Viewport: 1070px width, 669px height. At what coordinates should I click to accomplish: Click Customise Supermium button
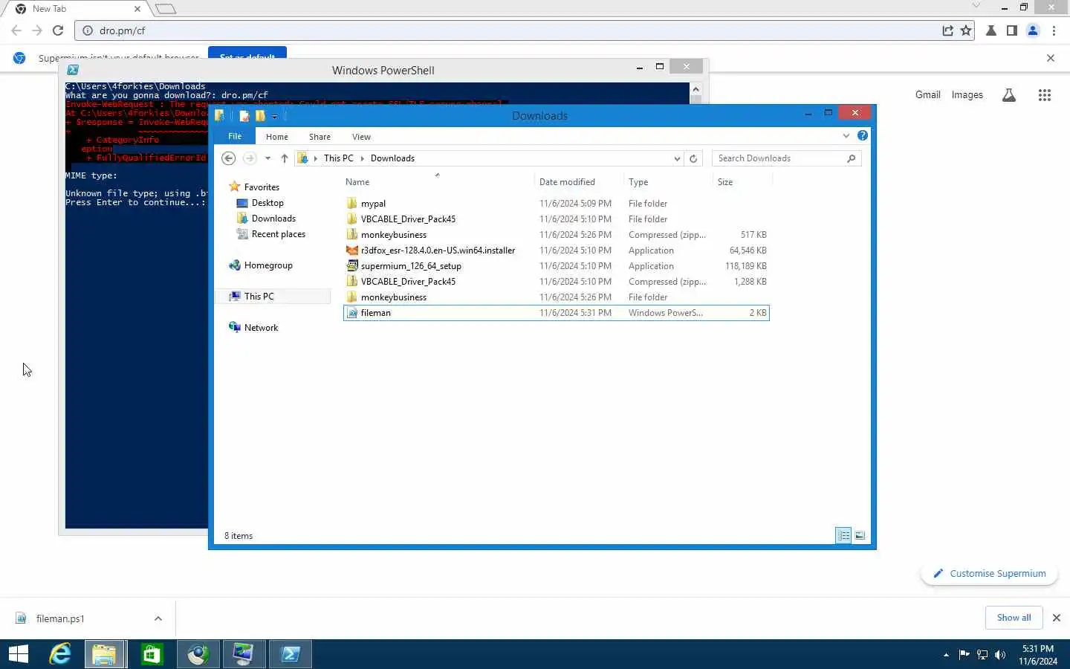989,574
